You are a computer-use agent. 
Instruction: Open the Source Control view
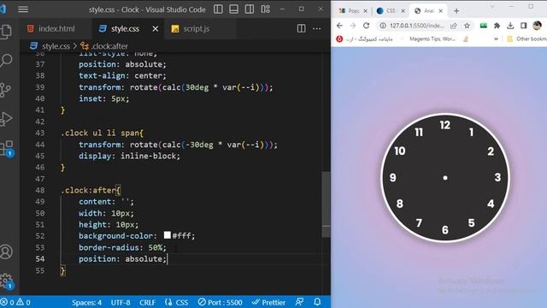[6, 90]
